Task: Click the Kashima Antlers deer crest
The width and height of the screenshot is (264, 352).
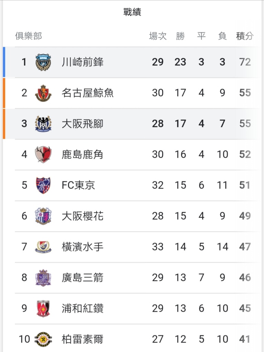Action: [x=43, y=154]
